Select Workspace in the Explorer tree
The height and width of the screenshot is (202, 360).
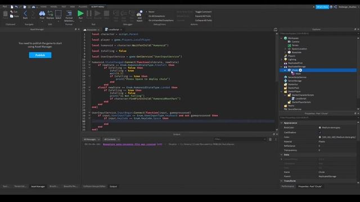pos(293,38)
